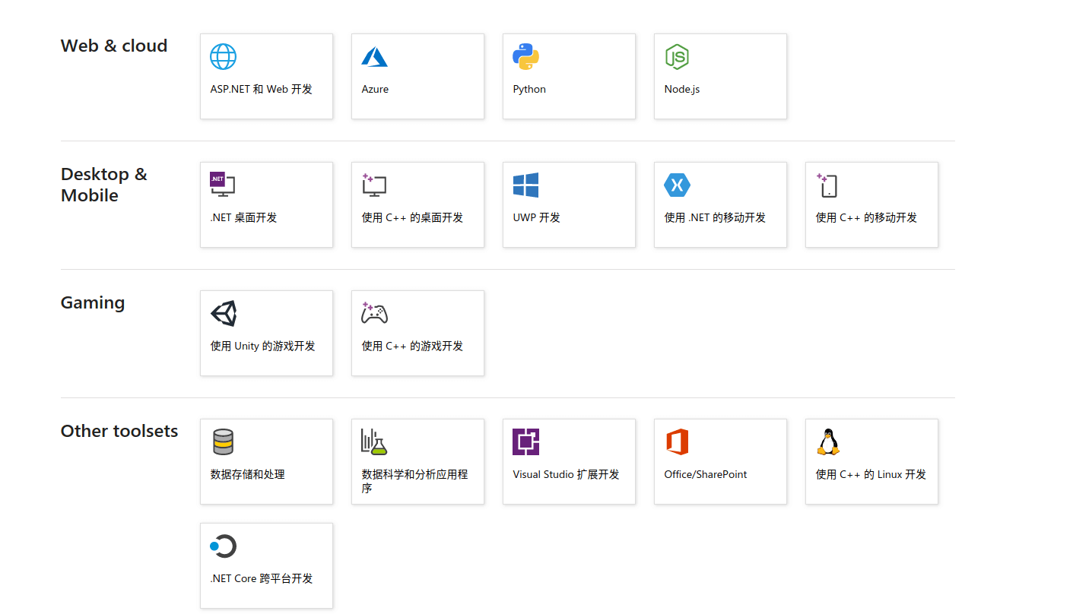Pick 使用 C++ 的移动开发 label
This screenshot has height=614, width=1092.
pyautogui.click(x=866, y=217)
